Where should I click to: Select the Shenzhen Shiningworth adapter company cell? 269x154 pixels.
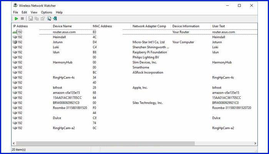tap(151, 47)
